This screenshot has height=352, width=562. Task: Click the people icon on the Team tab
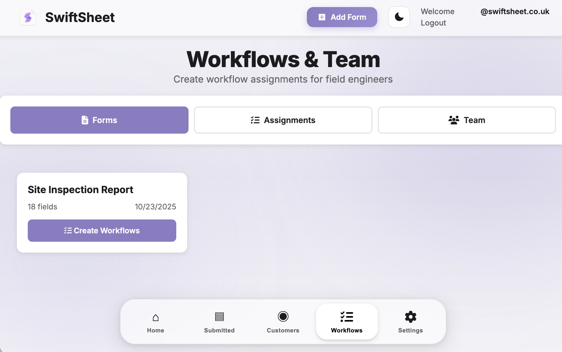(454, 120)
